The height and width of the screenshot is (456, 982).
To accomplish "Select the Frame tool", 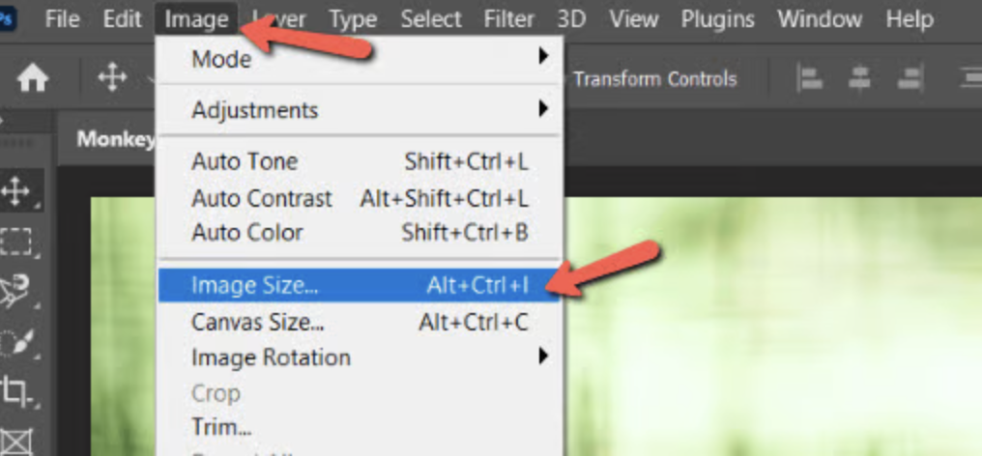I will click(x=16, y=440).
